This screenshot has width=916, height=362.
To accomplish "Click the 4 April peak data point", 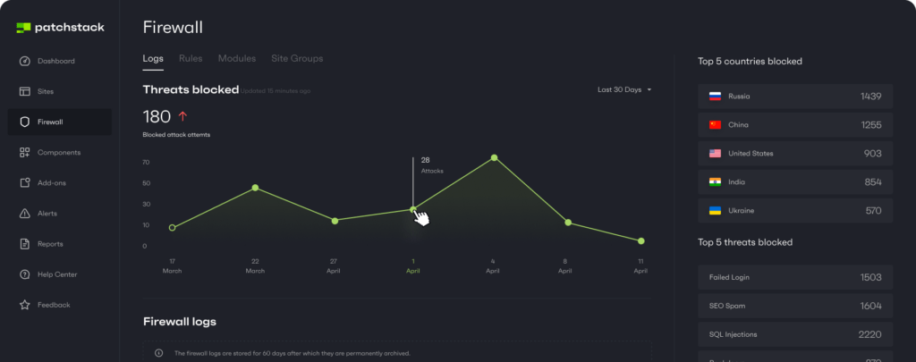I will pos(494,158).
